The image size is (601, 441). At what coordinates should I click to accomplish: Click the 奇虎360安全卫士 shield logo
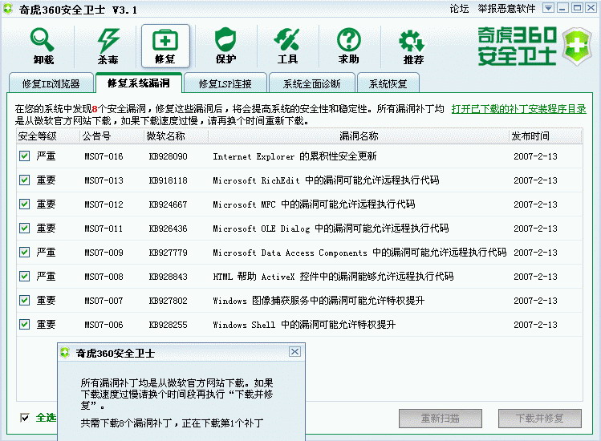pos(577,47)
